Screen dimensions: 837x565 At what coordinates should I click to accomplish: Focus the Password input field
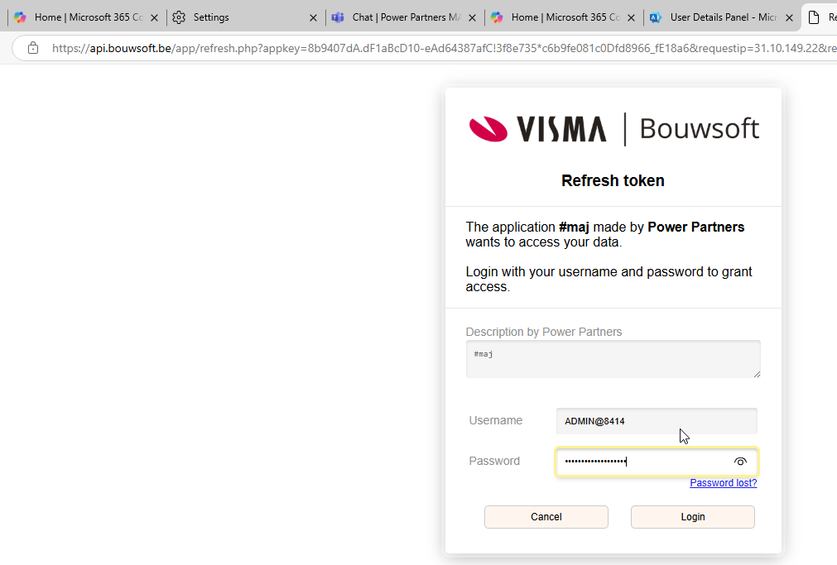[x=657, y=462]
